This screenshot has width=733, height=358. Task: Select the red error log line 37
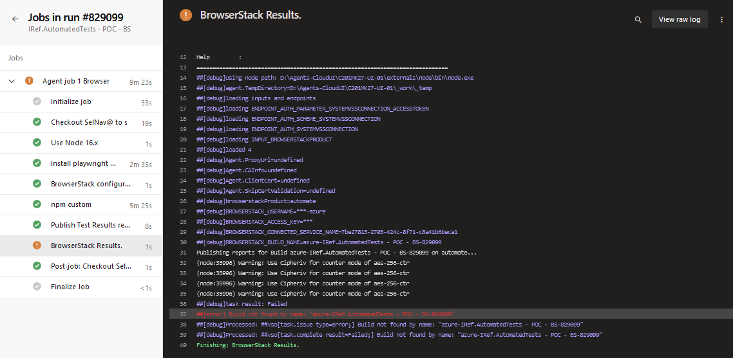[451, 314]
